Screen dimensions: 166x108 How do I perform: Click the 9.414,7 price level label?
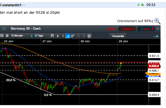click(154, 80)
